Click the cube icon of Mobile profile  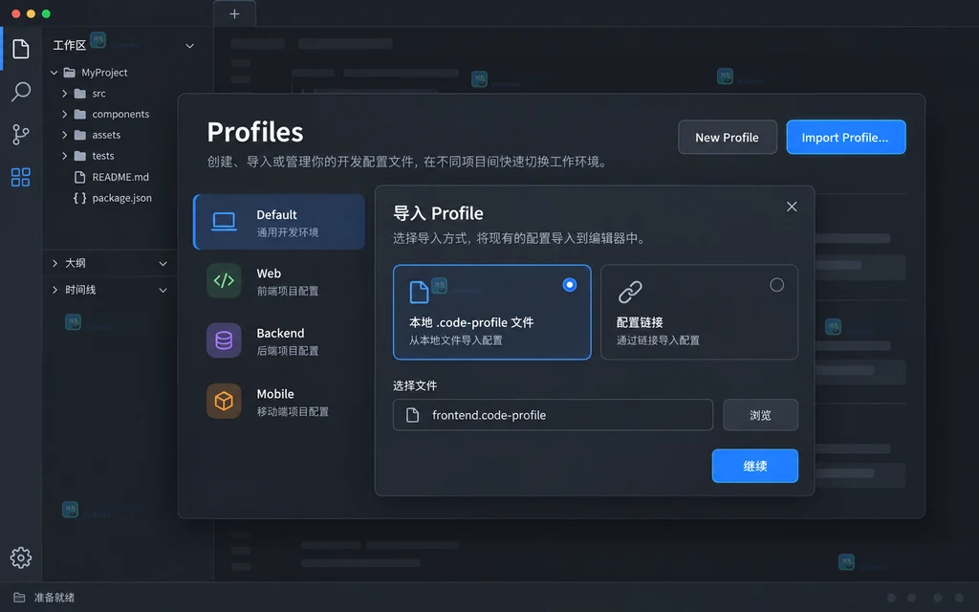[224, 401]
